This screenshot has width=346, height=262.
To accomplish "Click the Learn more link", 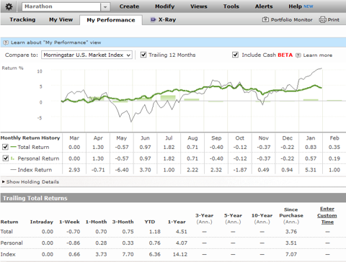I will [318, 55].
